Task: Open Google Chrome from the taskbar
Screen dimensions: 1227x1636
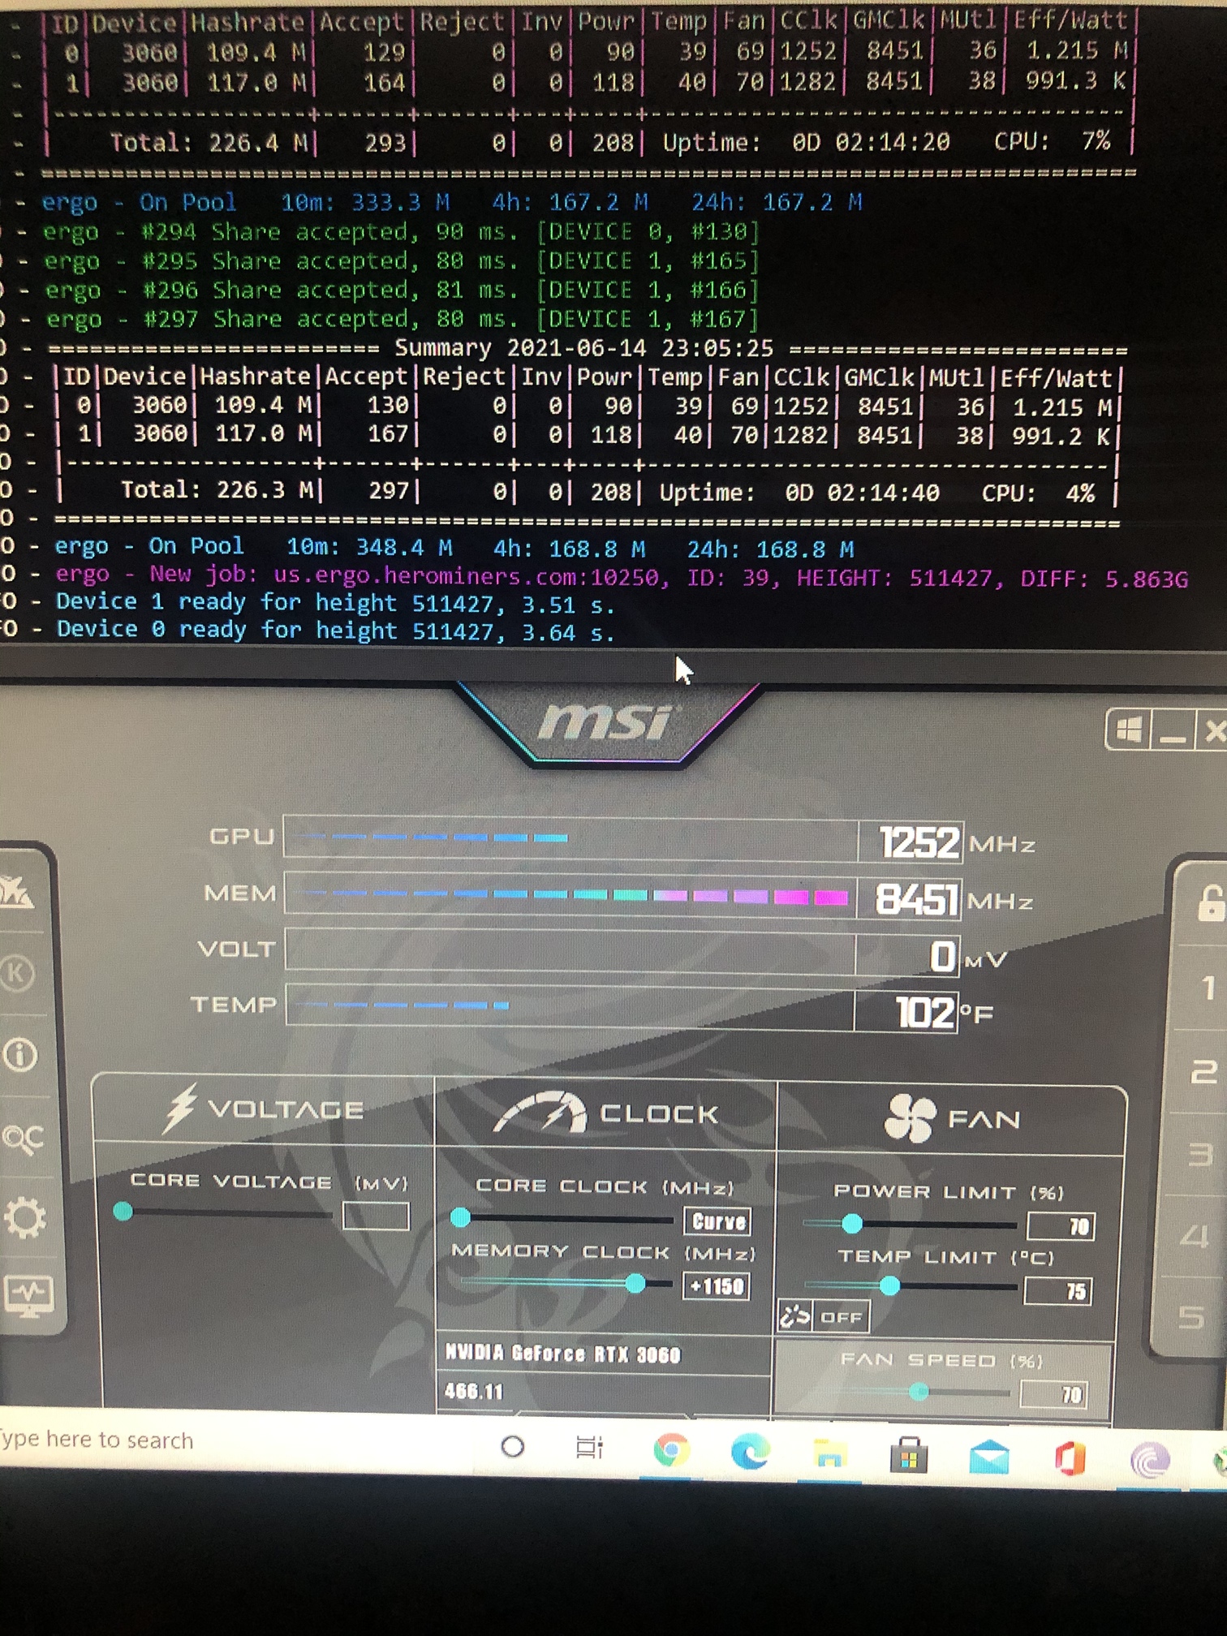Action: [x=670, y=1450]
